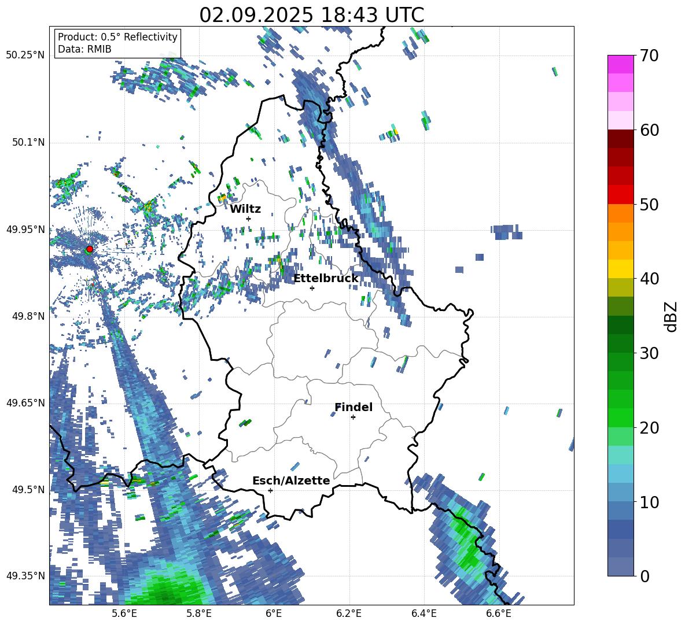
Task: Click the 30 tick on the colorbar
Action: click(x=649, y=353)
